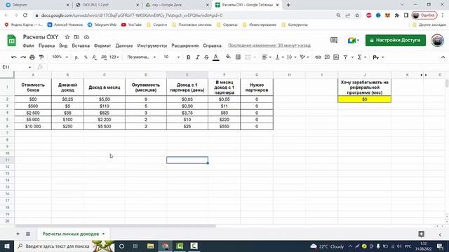Open Windows Start menu

tap(7, 246)
